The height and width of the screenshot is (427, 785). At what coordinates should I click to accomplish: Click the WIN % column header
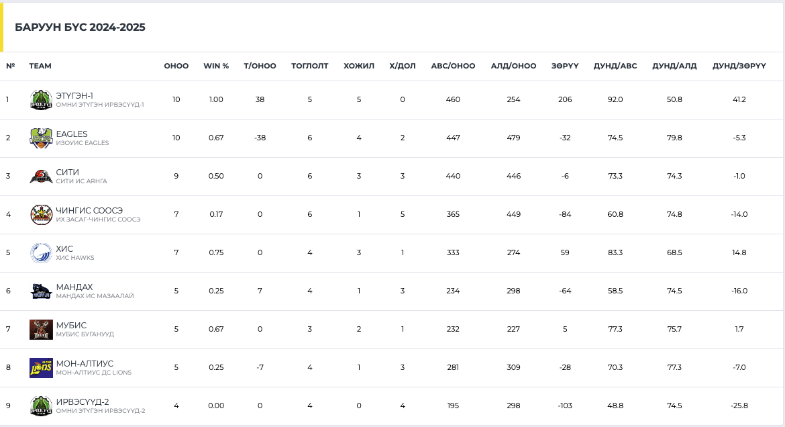[x=216, y=66]
